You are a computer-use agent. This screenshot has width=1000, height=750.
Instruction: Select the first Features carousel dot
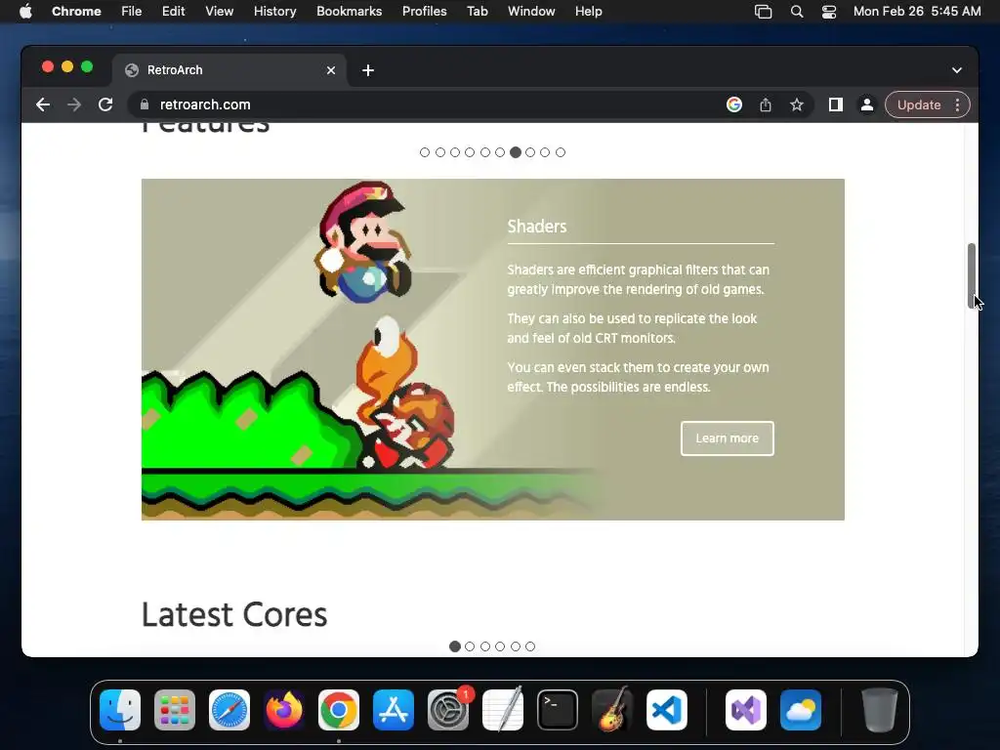[x=425, y=152]
